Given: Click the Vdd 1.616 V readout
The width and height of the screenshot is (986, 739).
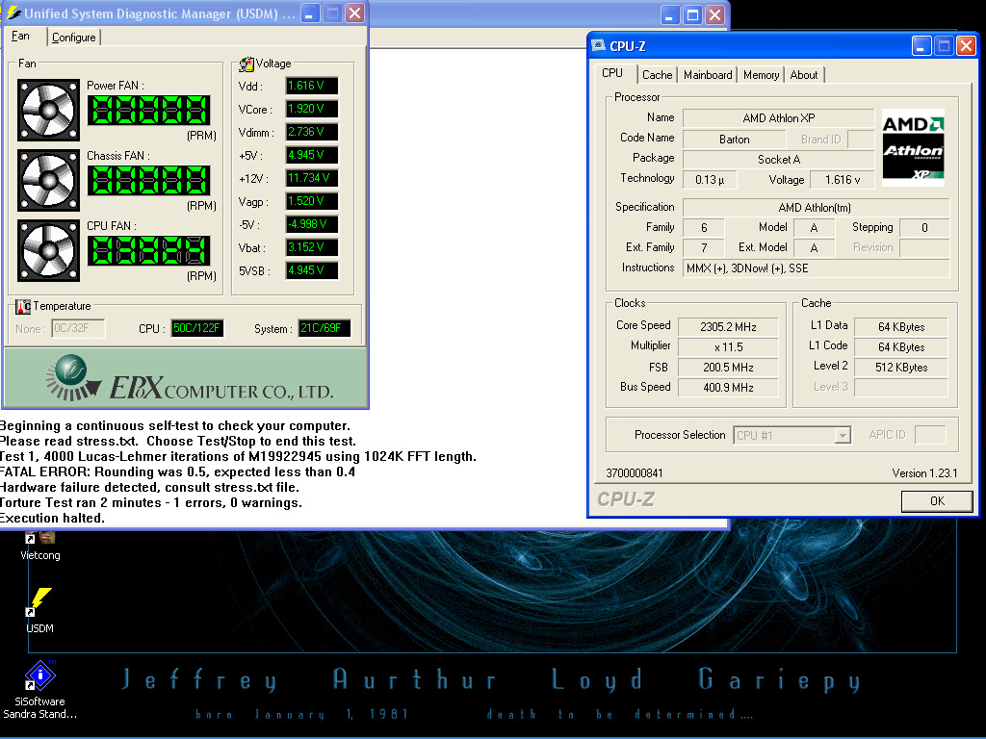Looking at the screenshot, I should (x=312, y=86).
